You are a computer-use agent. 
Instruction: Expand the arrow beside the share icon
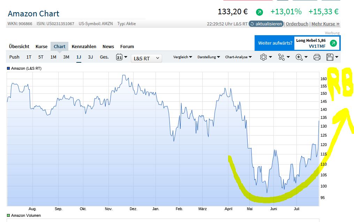point(288,57)
